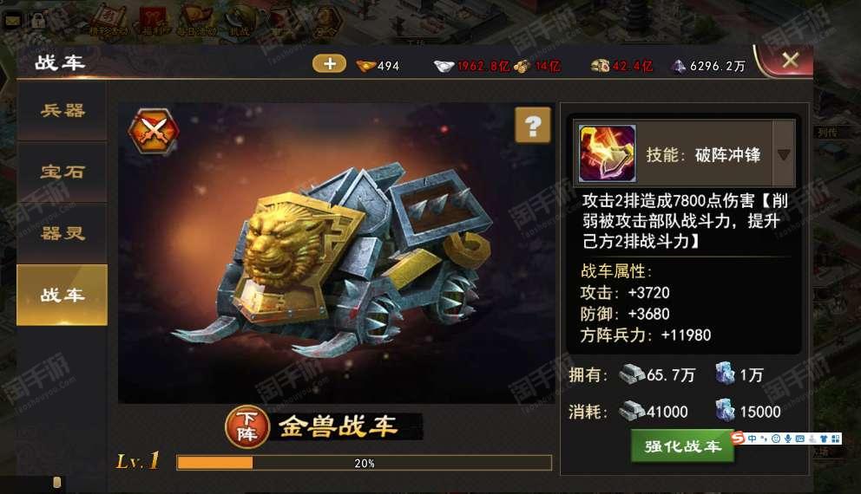Click the padlock icon at top left
861x494 pixels.
click(38, 21)
